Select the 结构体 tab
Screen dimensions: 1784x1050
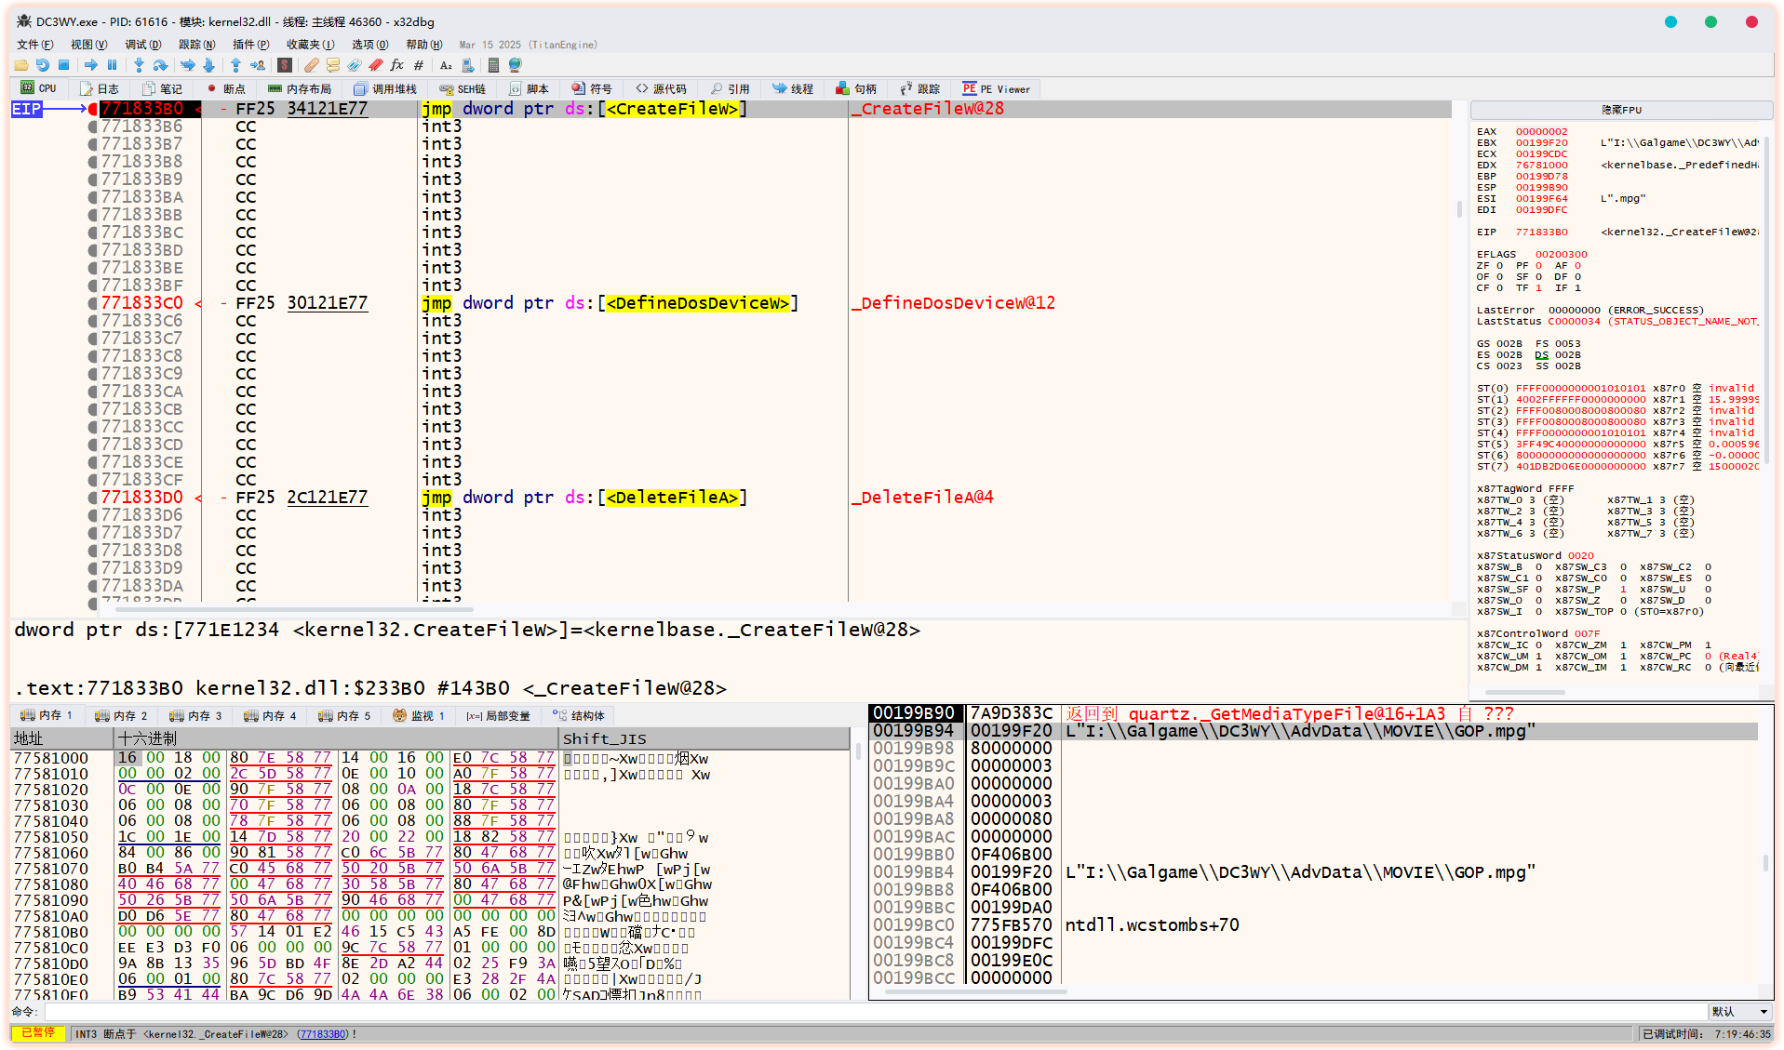tap(579, 716)
